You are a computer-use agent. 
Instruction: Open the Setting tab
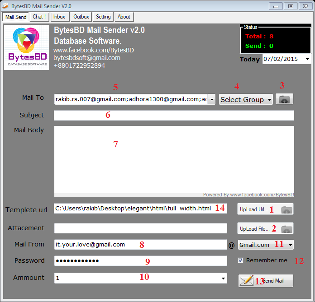tap(103, 17)
